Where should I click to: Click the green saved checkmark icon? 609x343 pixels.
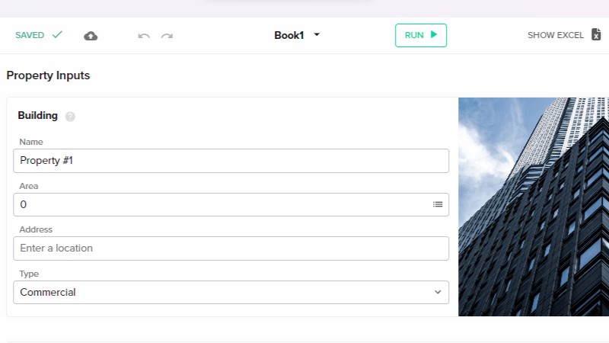[57, 35]
